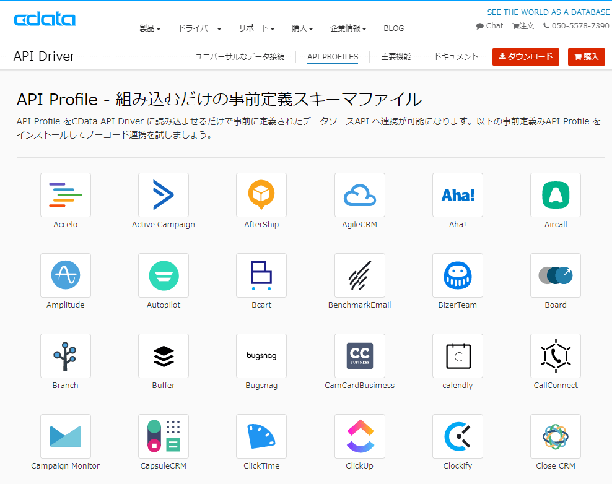Screen dimensions: 612x484
Task: Open the 企業情報 dropdown menu
Action: tap(348, 28)
